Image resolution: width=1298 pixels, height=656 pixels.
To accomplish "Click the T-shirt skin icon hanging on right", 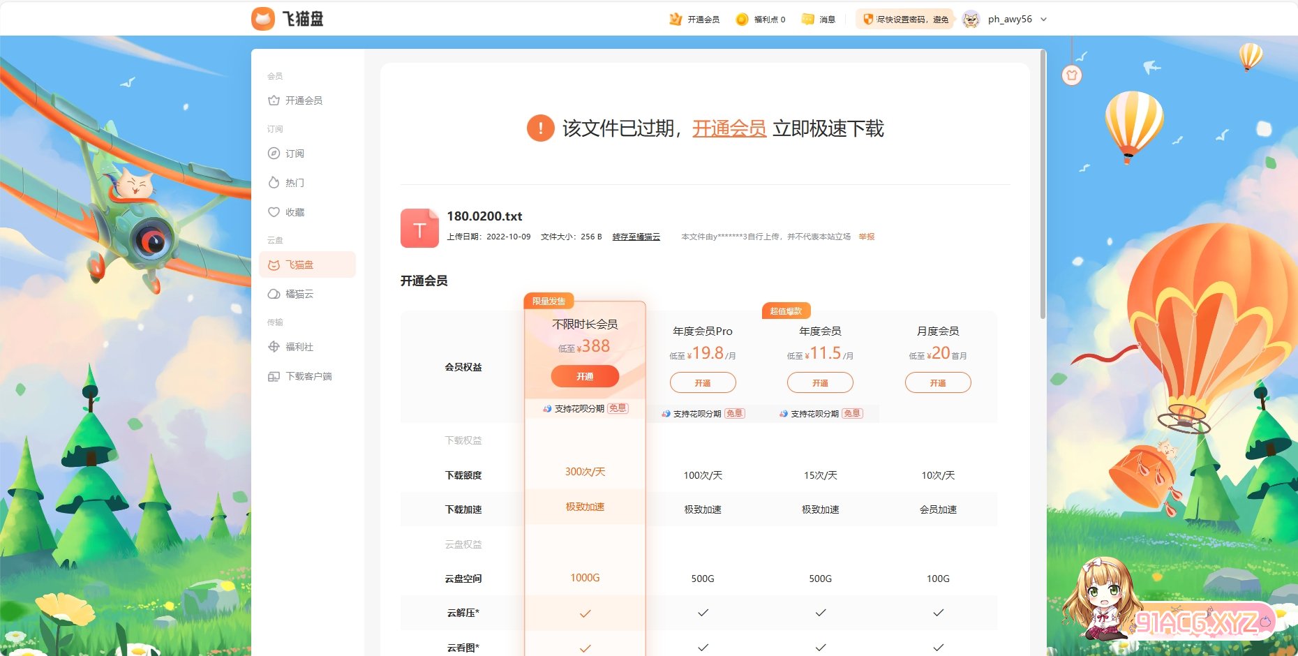I will pyautogui.click(x=1072, y=75).
